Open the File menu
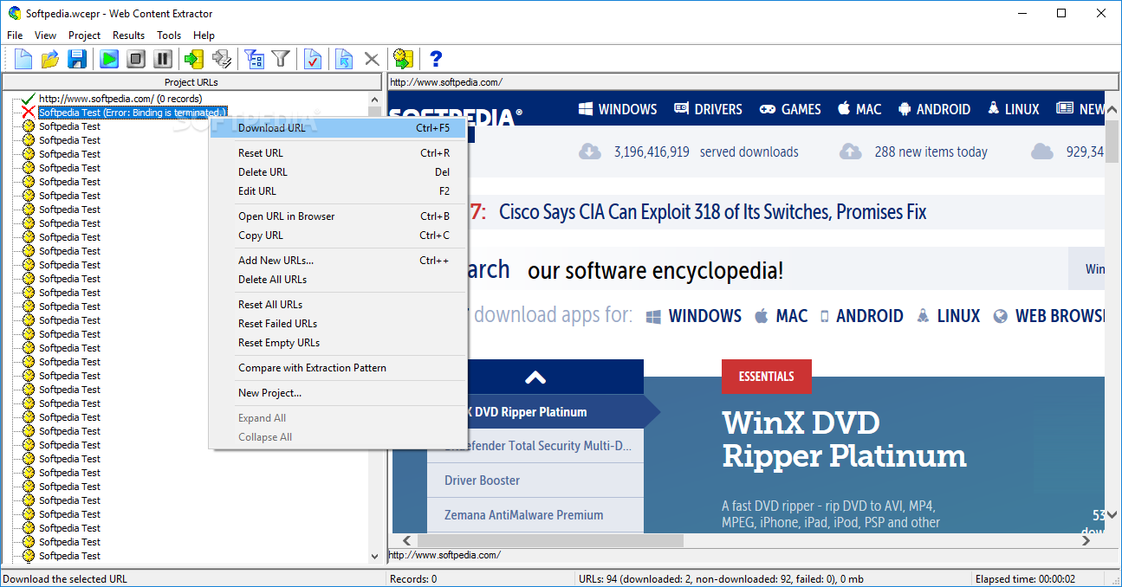This screenshot has width=1122, height=587. coord(15,35)
